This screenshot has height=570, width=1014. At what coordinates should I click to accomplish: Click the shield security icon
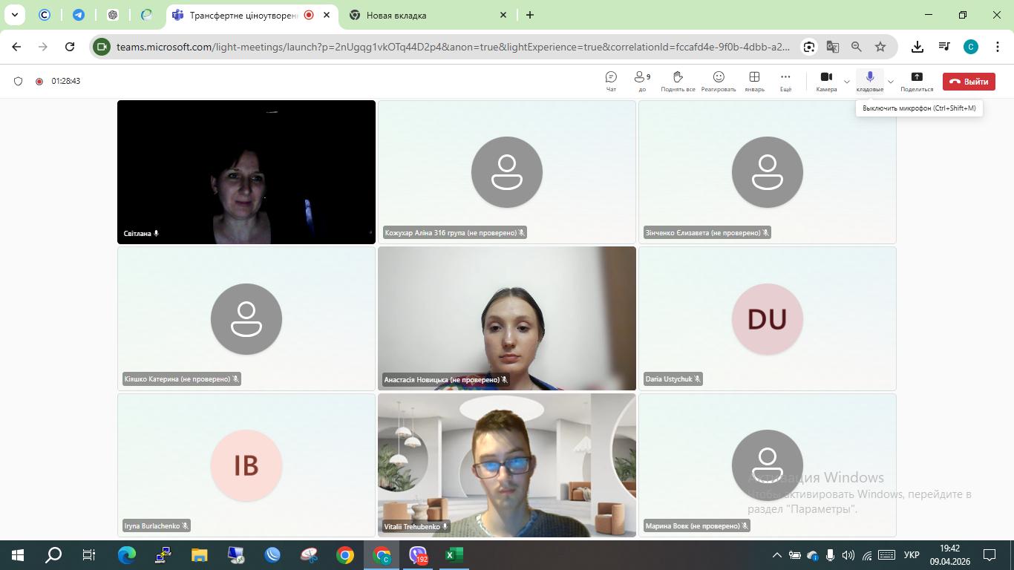click(x=19, y=82)
